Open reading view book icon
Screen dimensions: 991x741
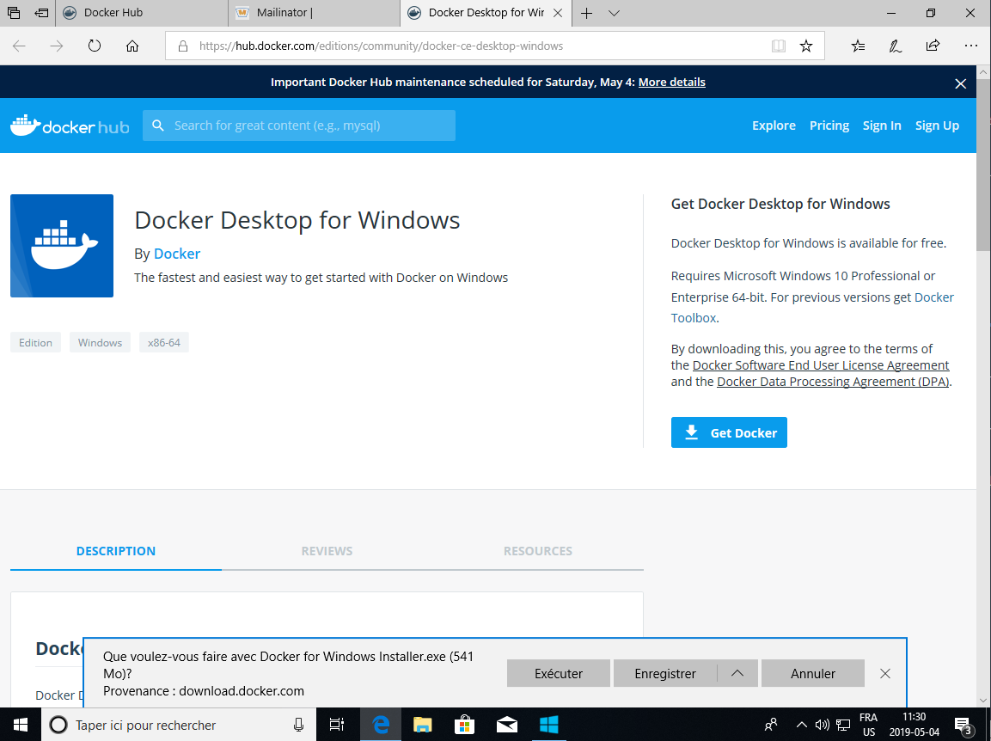pos(779,46)
